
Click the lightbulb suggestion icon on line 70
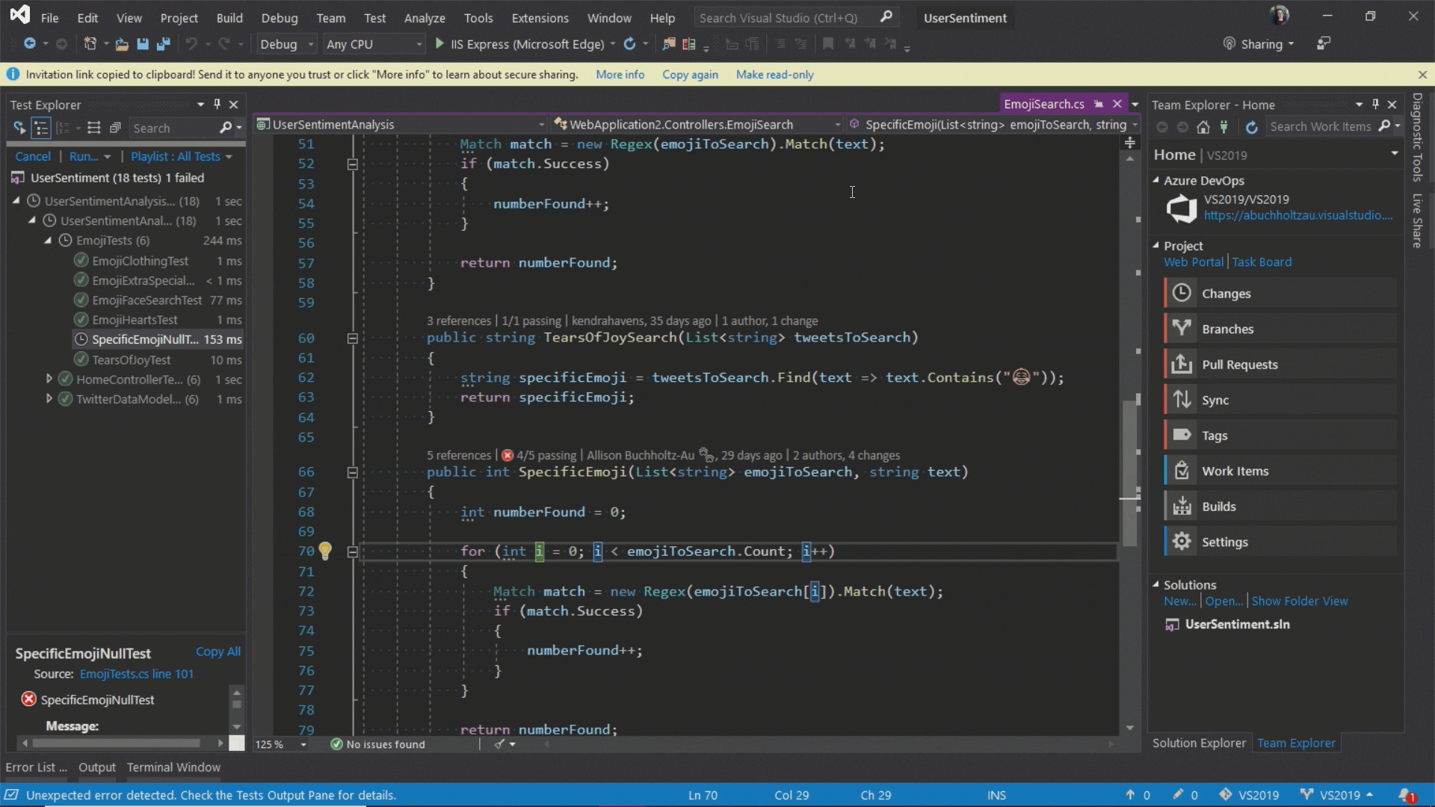pos(325,550)
